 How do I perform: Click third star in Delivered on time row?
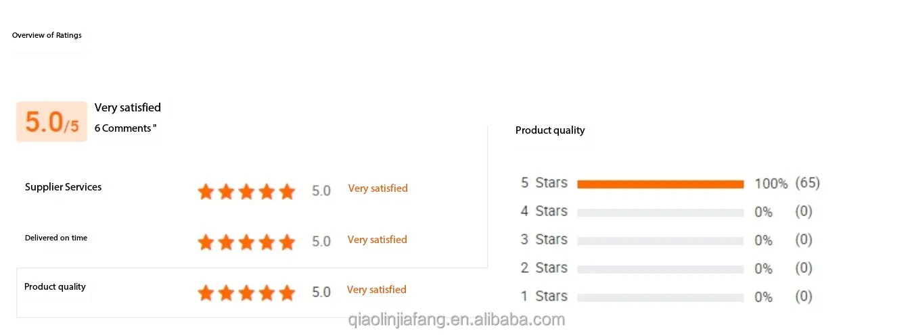pyautogui.click(x=246, y=242)
